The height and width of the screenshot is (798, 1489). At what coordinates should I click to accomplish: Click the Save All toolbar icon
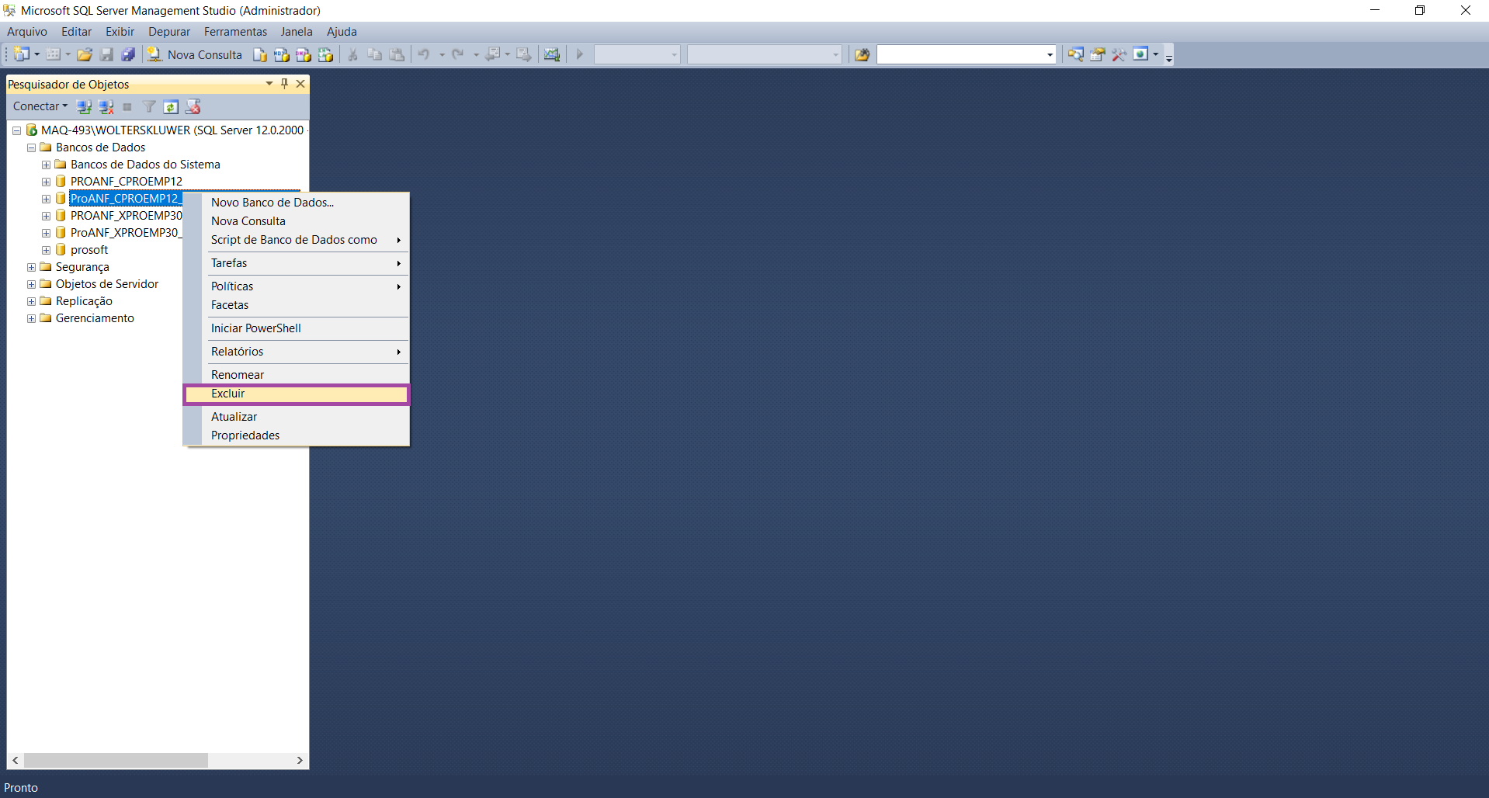click(128, 54)
